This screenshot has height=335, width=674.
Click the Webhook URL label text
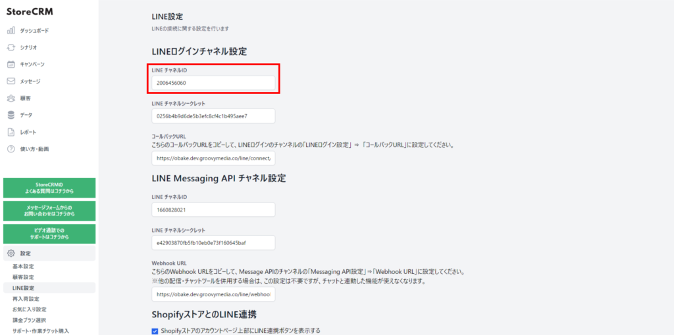point(169,263)
